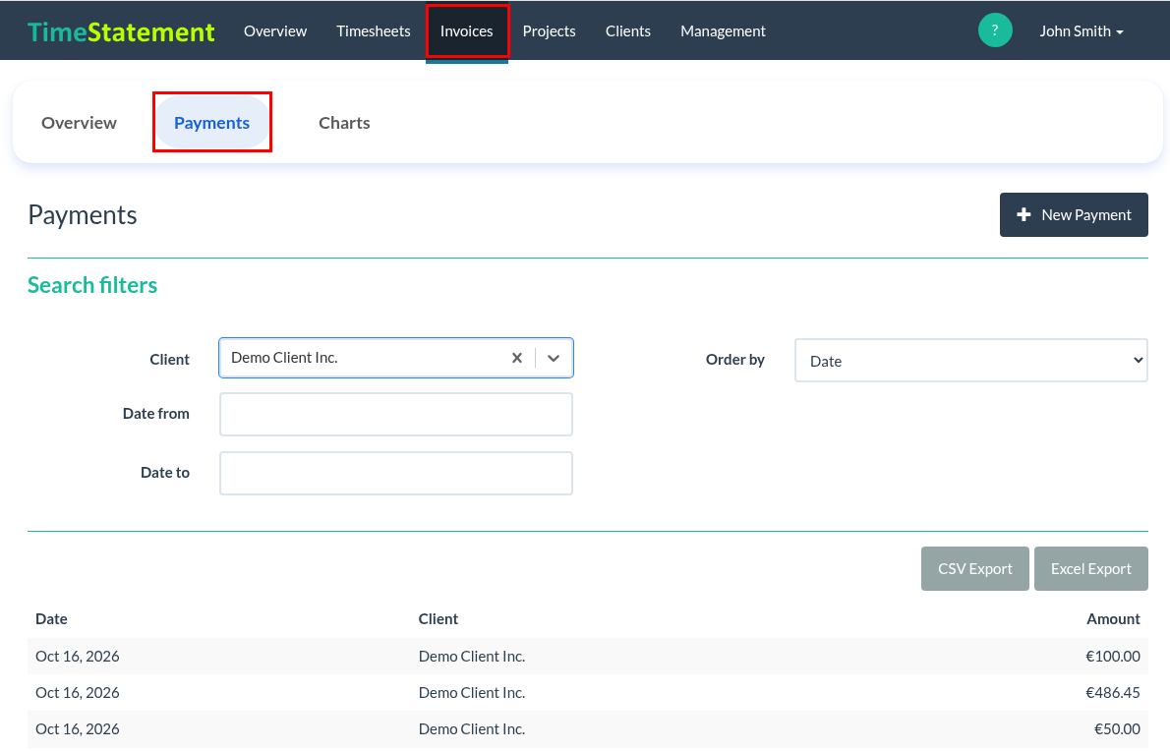Export payments with CSV Export
Viewport: 1170px width, 751px height.
[974, 568]
